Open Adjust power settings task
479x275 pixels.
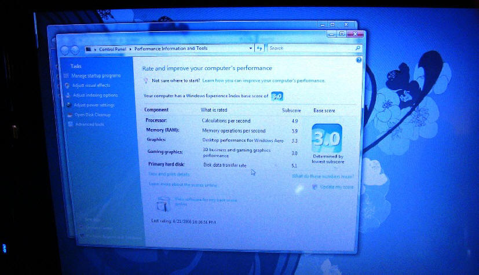[94, 105]
